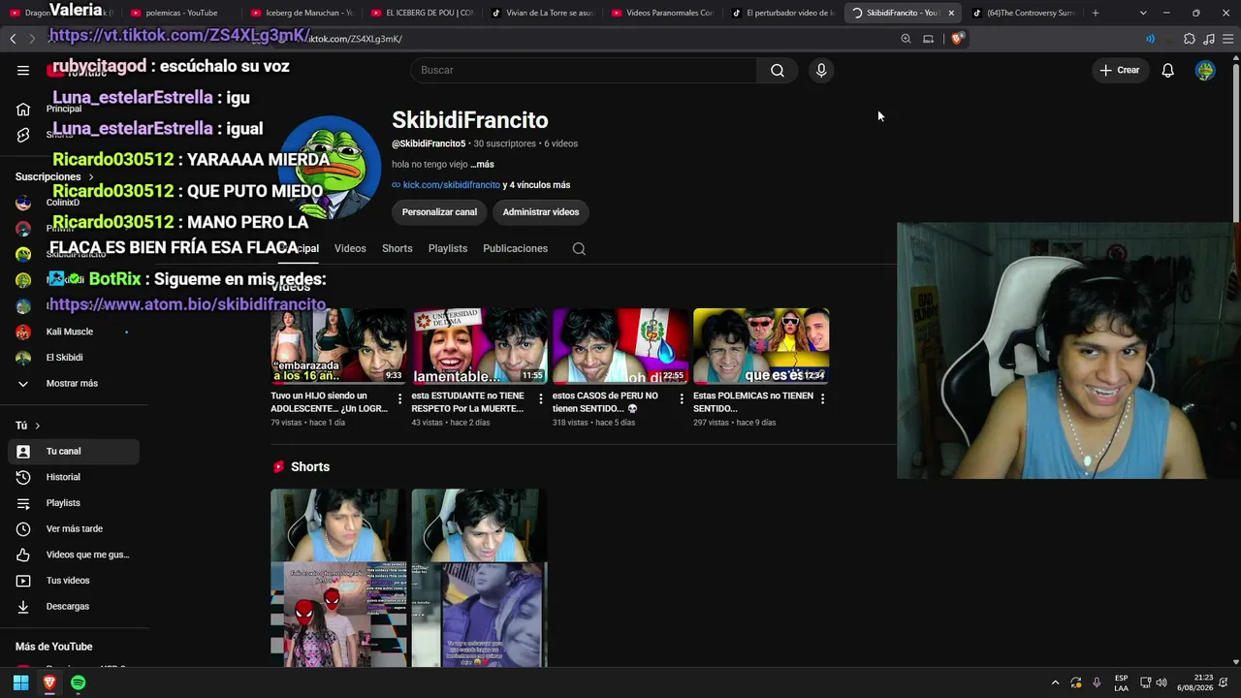Image resolution: width=1241 pixels, height=698 pixels.
Task: Expand the Tú section chevron
Action: point(38,426)
